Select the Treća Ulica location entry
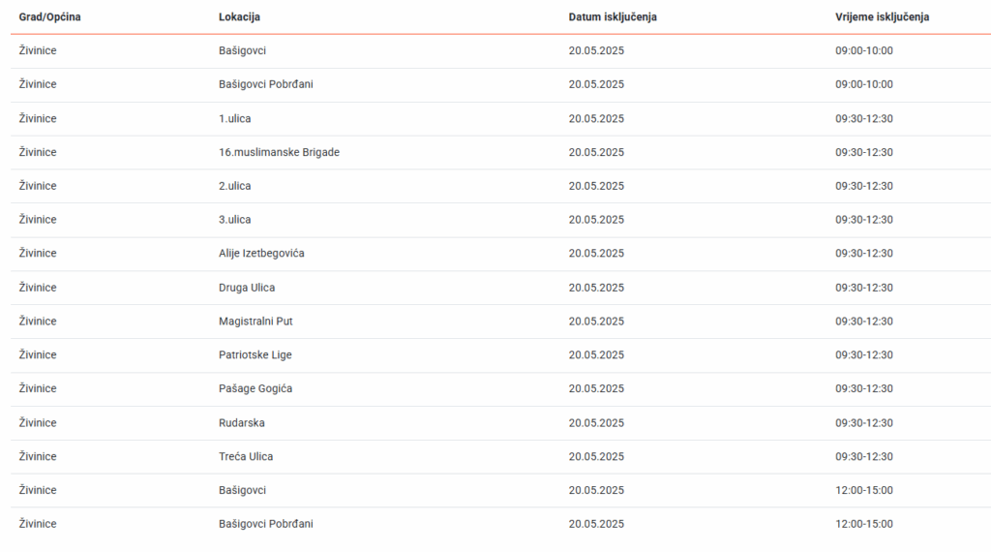The image size is (991, 552). pos(247,456)
